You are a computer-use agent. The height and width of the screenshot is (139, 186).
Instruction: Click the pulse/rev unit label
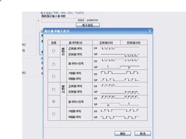point(92,20)
